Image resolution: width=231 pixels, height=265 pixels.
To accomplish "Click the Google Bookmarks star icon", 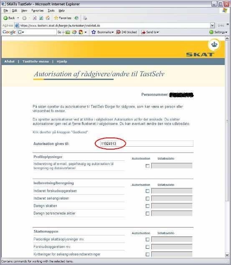I will [x=94, y=32].
